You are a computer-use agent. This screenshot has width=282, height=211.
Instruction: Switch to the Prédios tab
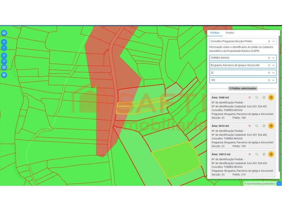click(x=215, y=33)
